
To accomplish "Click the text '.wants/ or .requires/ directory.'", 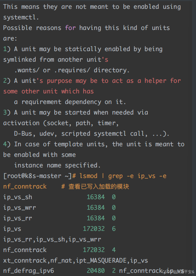I will coord(72,70).
